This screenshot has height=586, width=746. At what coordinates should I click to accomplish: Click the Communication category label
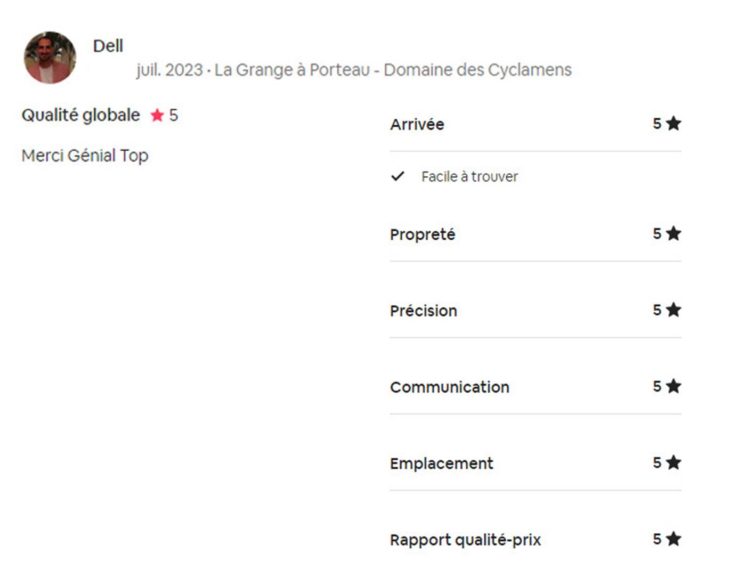point(450,387)
